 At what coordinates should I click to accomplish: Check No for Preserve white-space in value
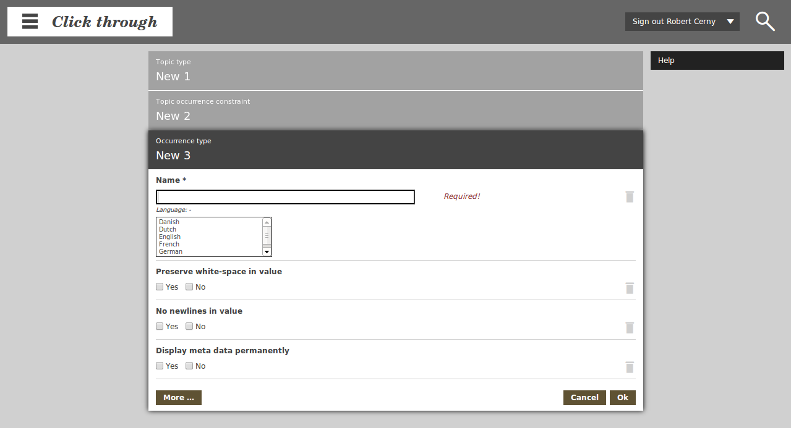(x=189, y=287)
